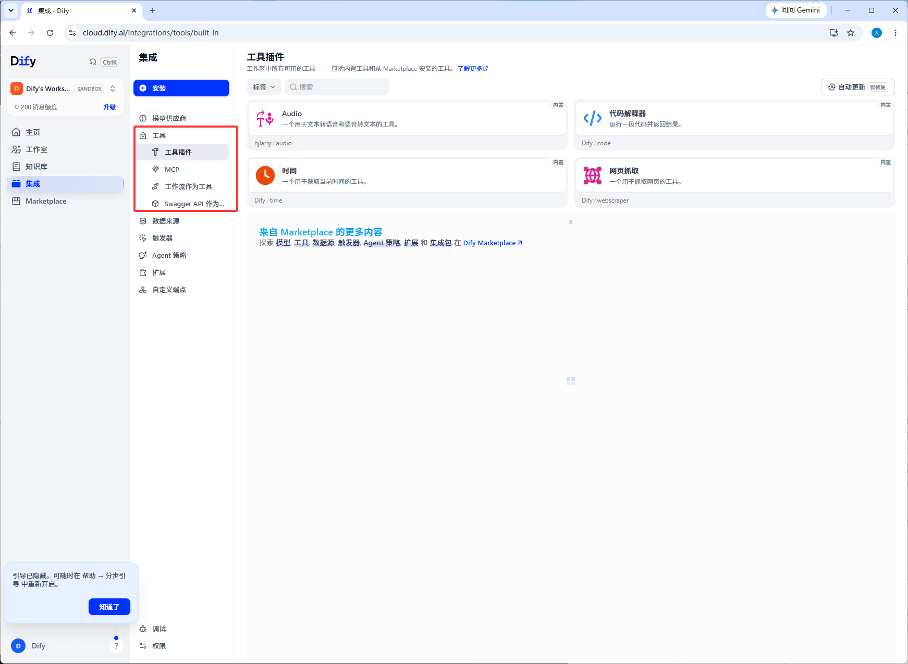This screenshot has height=664, width=908.
Task: Click the browser forward arrow
Action: tap(31, 33)
